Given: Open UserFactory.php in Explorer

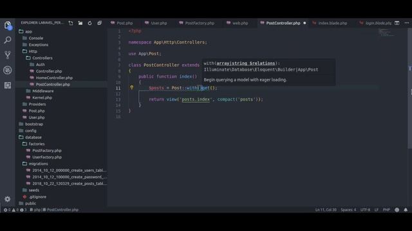Looking at the screenshot, I should point(47,157).
